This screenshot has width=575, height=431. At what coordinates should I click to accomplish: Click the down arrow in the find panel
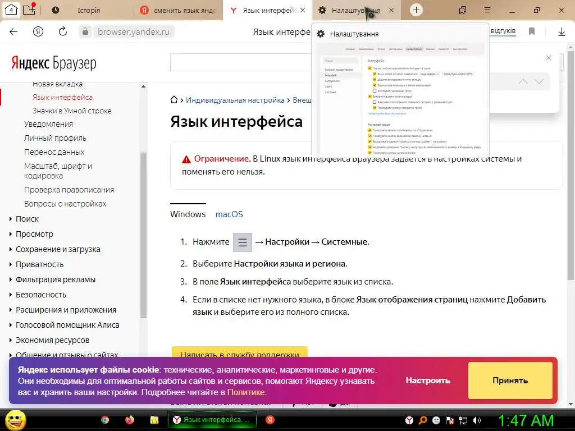(539, 81)
